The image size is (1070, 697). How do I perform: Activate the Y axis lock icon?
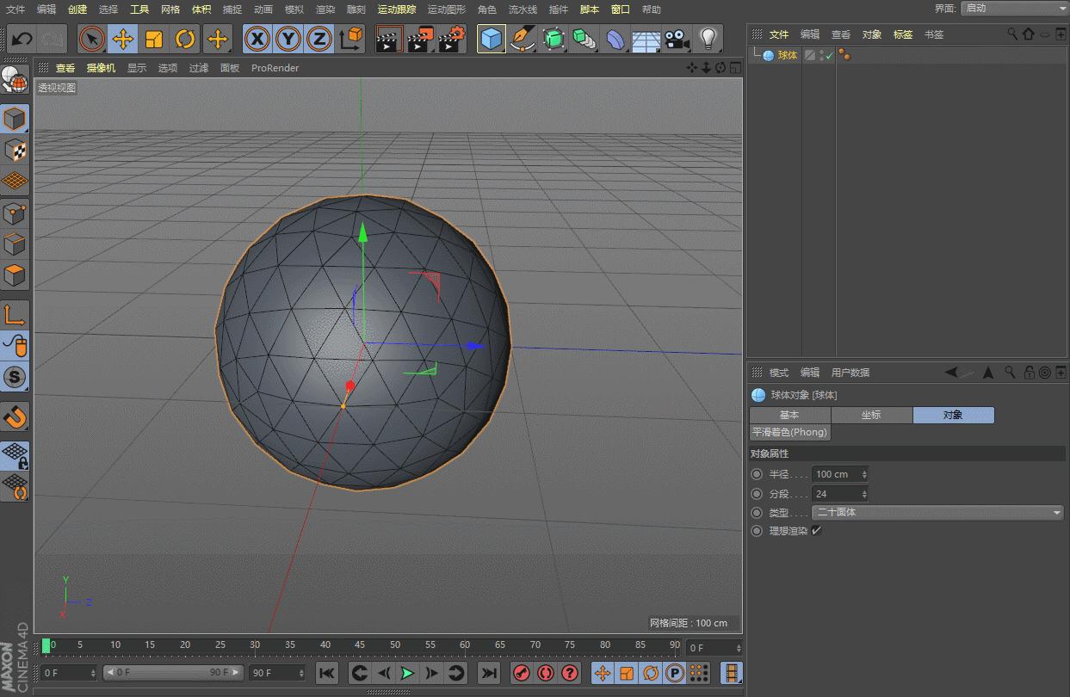coord(288,39)
